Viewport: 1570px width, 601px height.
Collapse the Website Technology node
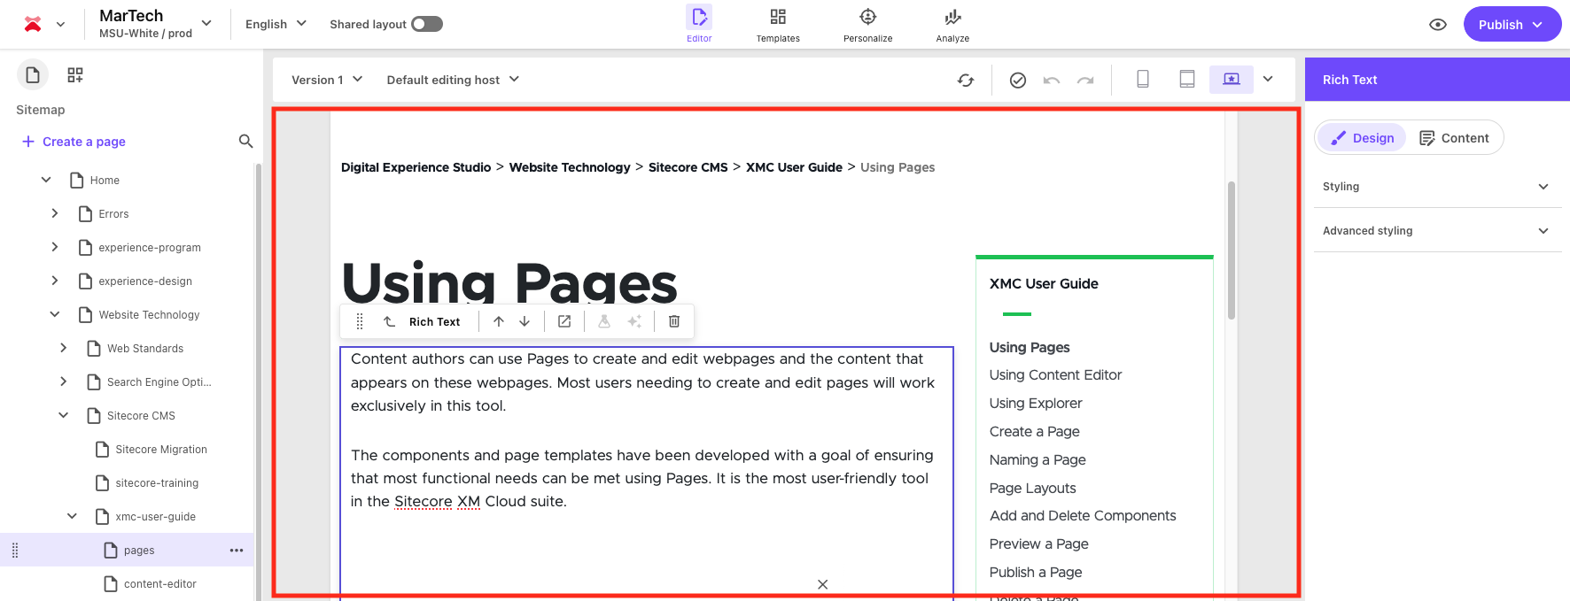tap(55, 314)
